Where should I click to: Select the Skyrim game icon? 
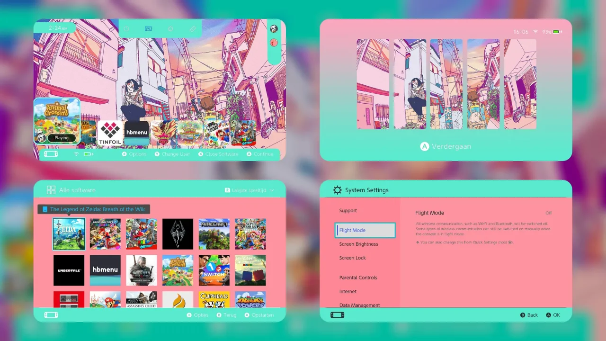[x=178, y=234]
